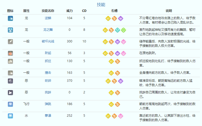This screenshot has height=126, width=202.
Task: Click the 逆鳞 skill icon
Action: click(10, 18)
